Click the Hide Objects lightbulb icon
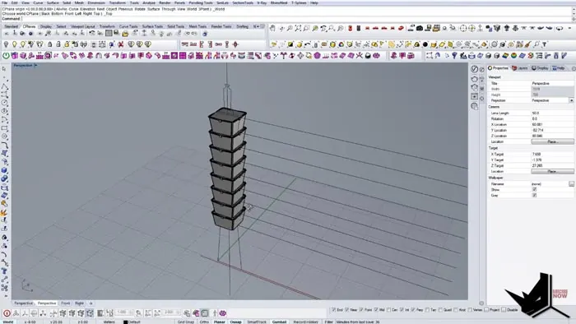This screenshot has width=576, height=324. click(x=6, y=44)
